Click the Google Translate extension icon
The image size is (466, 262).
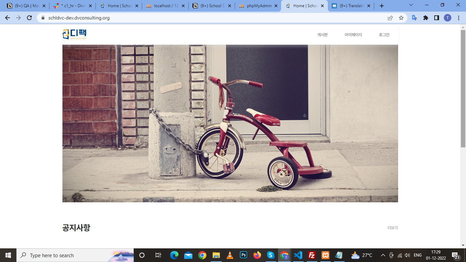tap(414, 18)
